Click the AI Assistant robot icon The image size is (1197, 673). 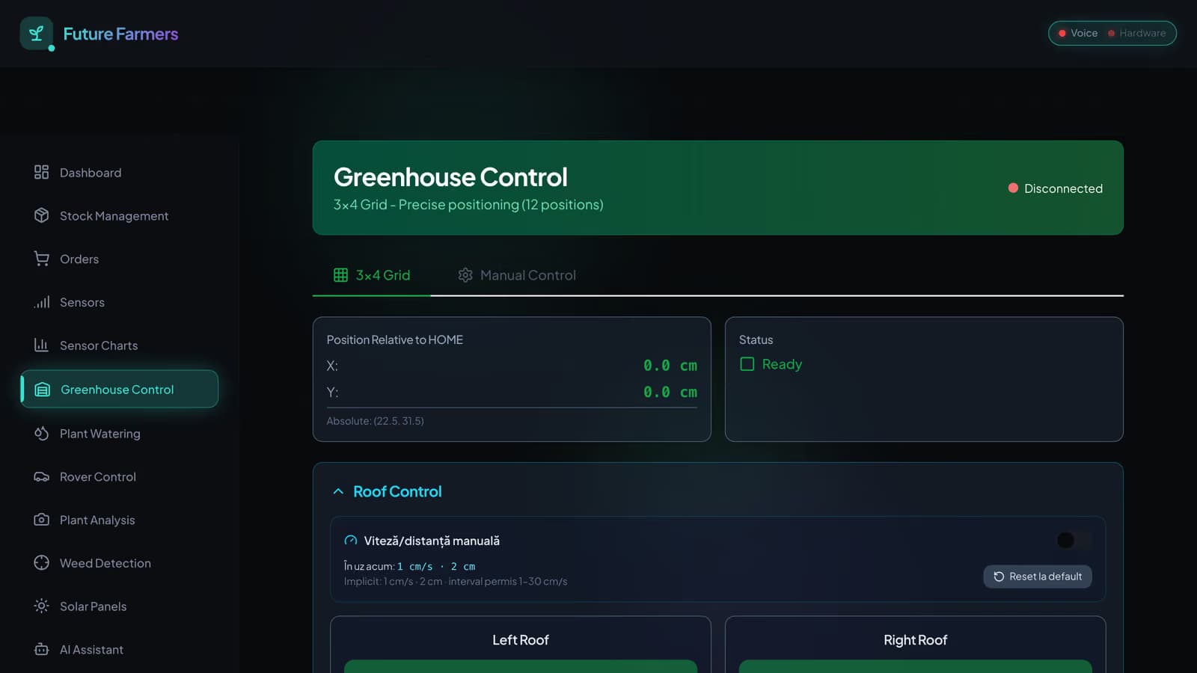tap(41, 650)
